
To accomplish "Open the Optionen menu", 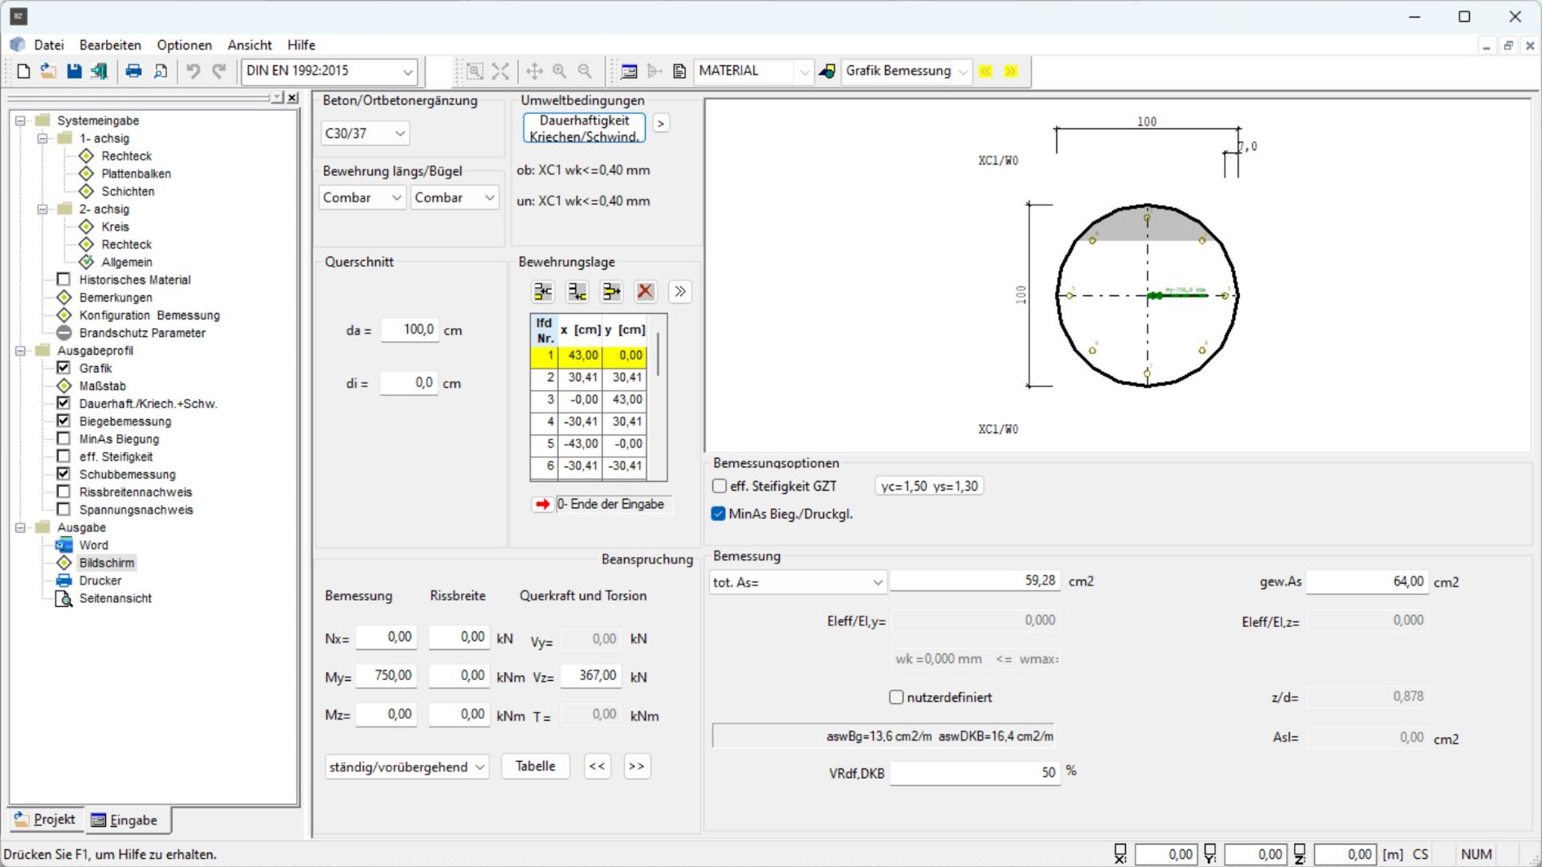I will pyautogui.click(x=184, y=45).
